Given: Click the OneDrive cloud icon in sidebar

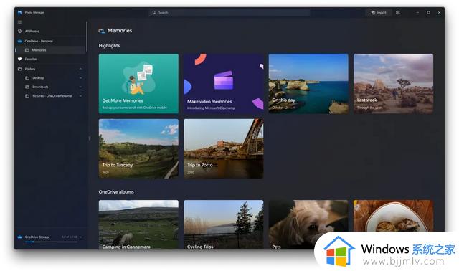Looking at the screenshot, I should coord(19,42).
